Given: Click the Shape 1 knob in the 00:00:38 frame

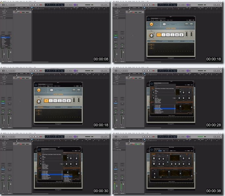Looking at the screenshot, I should coord(154,158).
